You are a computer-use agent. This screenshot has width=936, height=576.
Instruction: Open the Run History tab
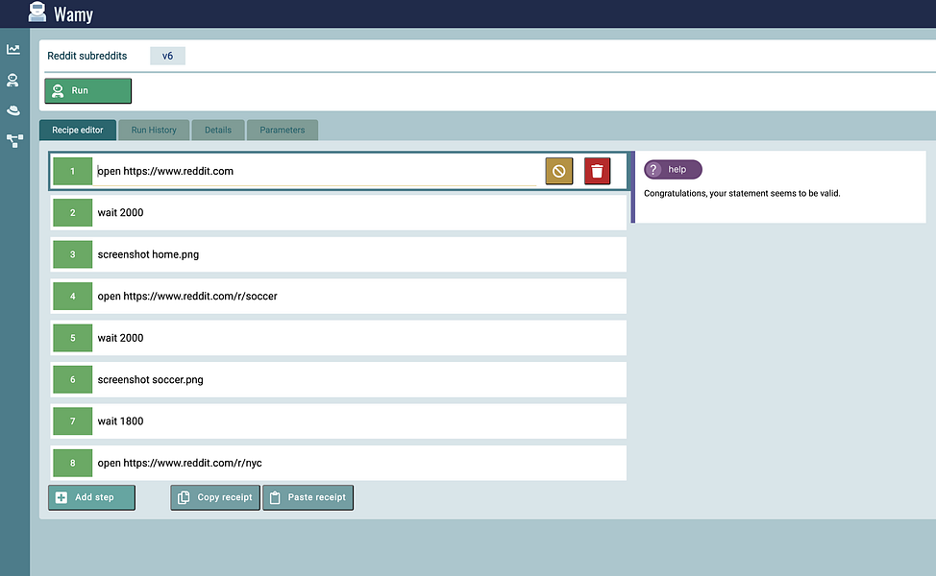pos(154,130)
